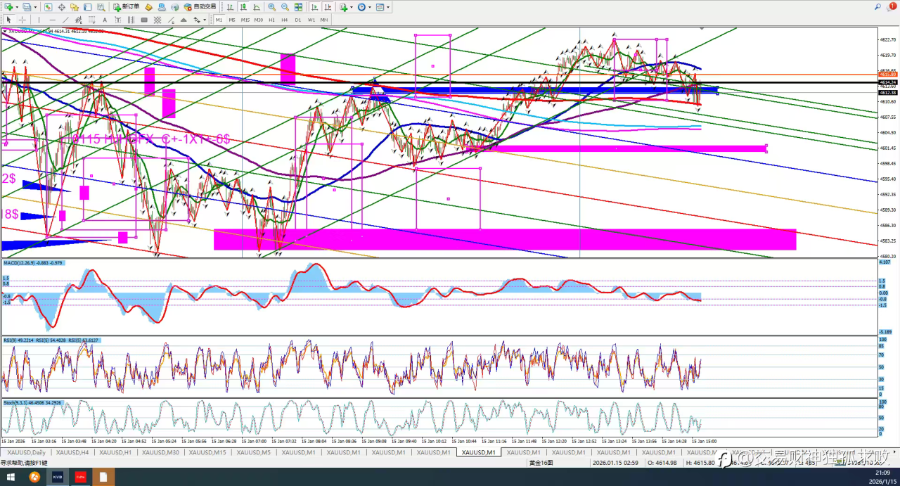Open the KVB taskbar app
This screenshot has width=900, height=486.
[57, 477]
